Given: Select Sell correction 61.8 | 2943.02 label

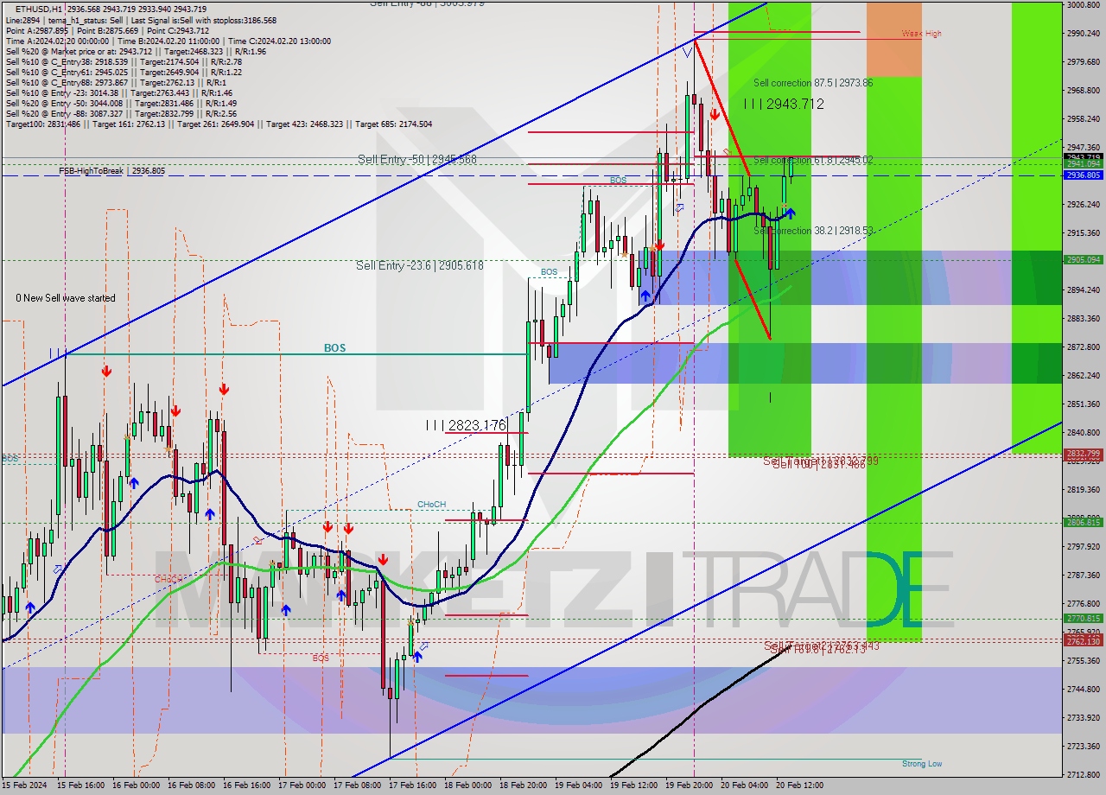Looking at the screenshot, I should coord(813,160).
